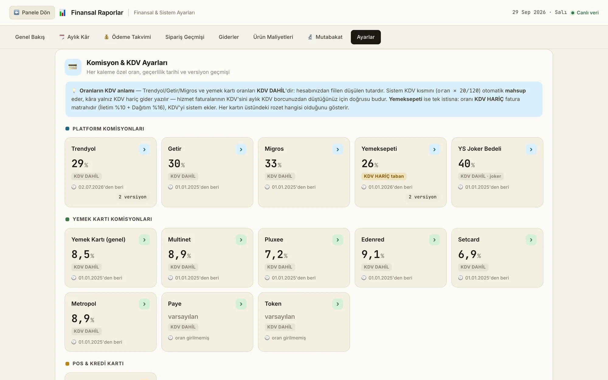Select the Ayarlar tab

366,37
